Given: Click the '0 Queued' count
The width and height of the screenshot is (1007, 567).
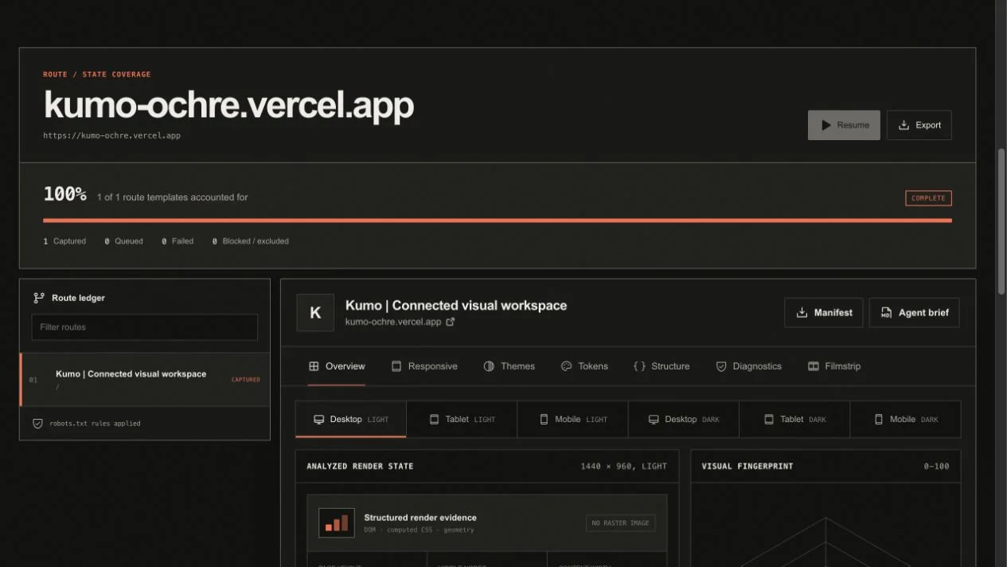Looking at the screenshot, I should [x=123, y=241].
